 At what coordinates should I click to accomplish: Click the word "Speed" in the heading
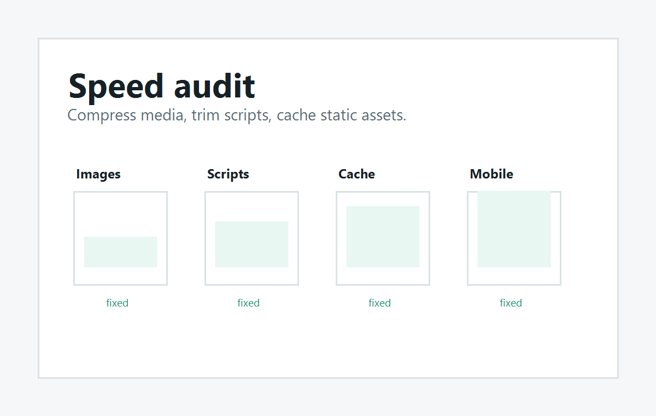click(x=116, y=86)
